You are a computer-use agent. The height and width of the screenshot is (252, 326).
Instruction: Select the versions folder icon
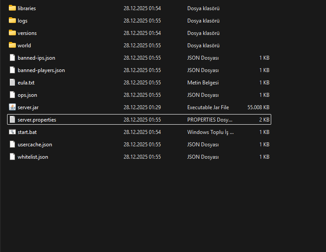coord(12,33)
